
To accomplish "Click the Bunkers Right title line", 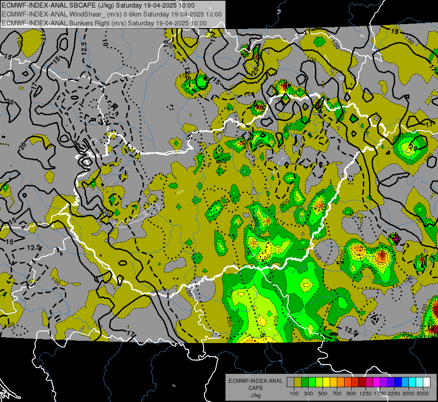I will (x=104, y=23).
